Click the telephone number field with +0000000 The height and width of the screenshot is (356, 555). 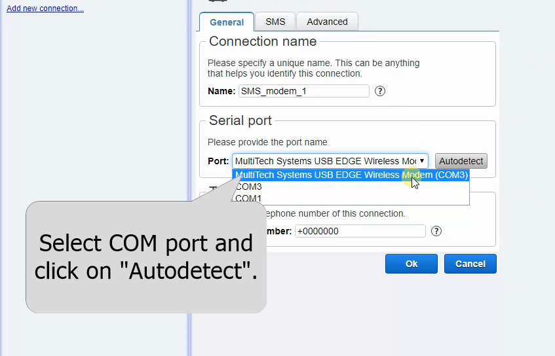tap(360, 231)
